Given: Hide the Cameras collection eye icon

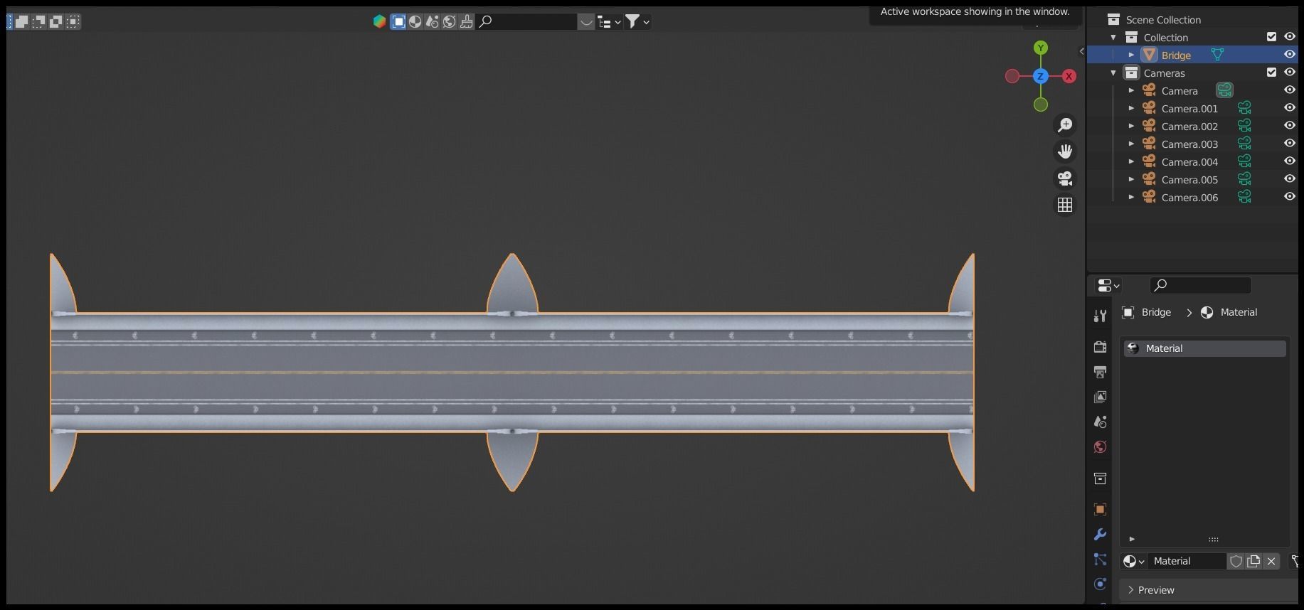Looking at the screenshot, I should pyautogui.click(x=1289, y=73).
